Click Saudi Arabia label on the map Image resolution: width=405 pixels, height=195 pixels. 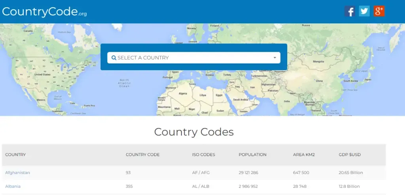point(240,99)
